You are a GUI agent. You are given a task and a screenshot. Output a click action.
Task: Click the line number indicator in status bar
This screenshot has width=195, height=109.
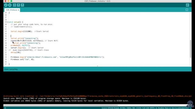[5, 108]
